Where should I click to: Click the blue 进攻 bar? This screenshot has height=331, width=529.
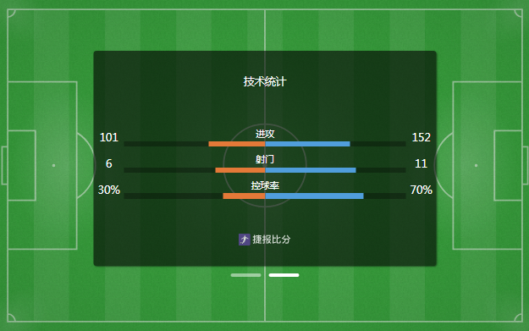pyautogui.click(x=308, y=144)
